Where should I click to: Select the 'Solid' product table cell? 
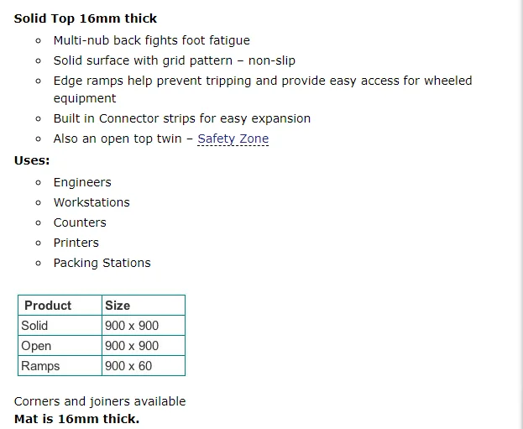click(x=34, y=326)
